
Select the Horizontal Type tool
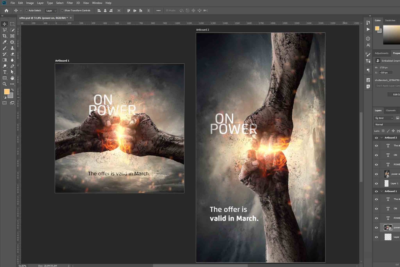4,72
